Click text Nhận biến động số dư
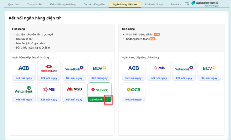The image size is (231, 140). [139, 34]
